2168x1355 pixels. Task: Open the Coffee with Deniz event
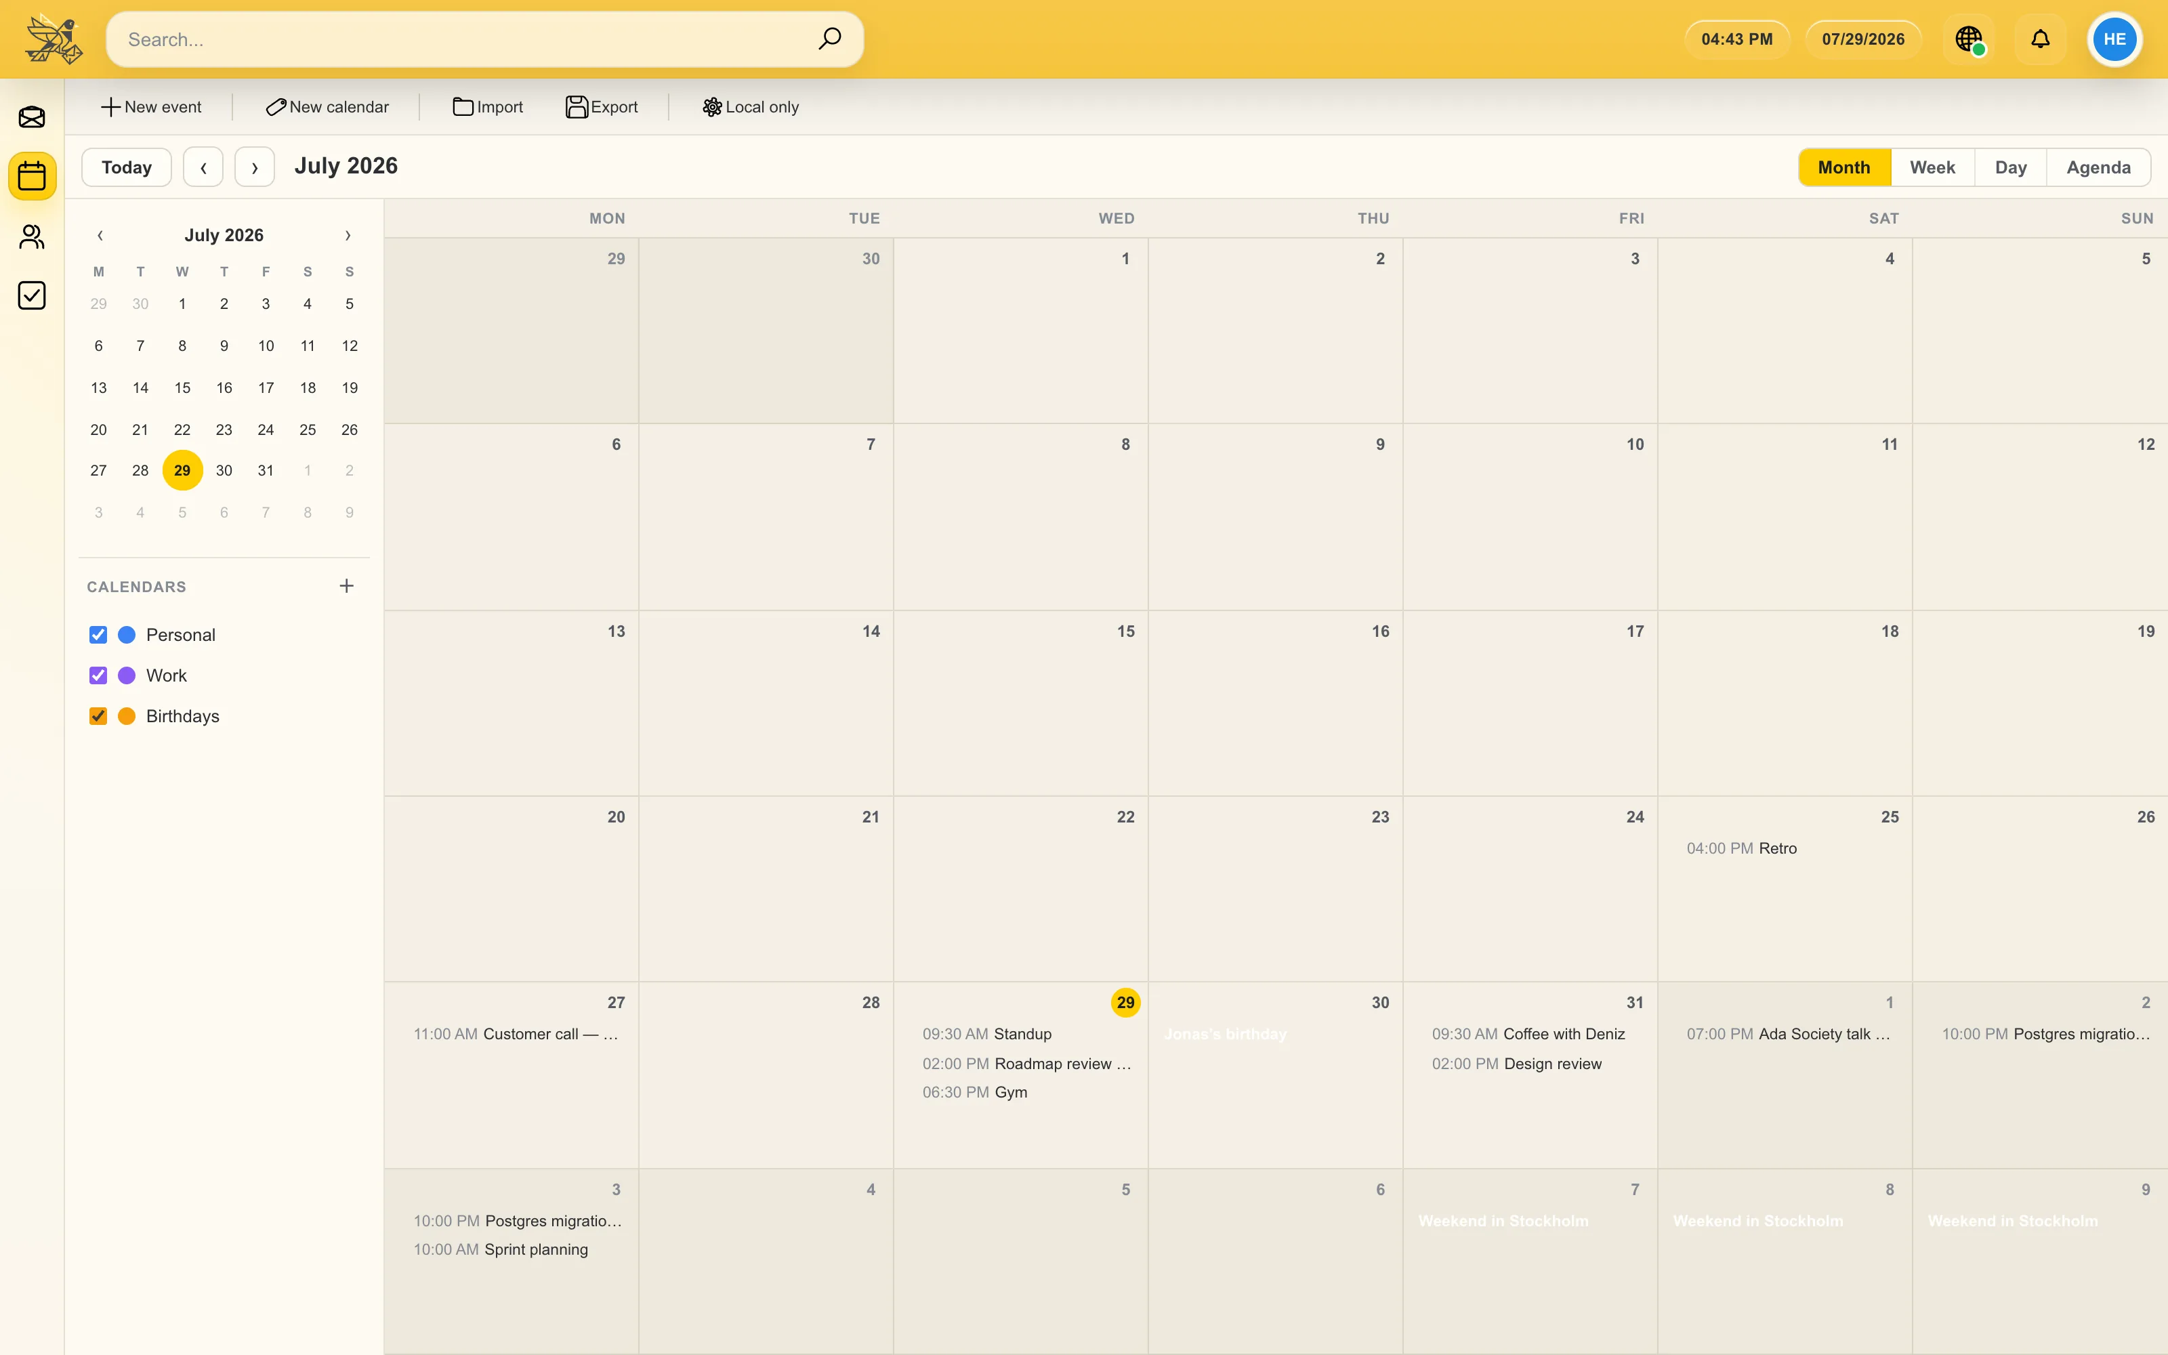click(1530, 1034)
